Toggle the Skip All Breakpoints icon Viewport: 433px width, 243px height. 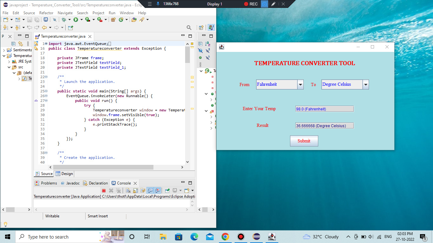[x=55, y=20]
